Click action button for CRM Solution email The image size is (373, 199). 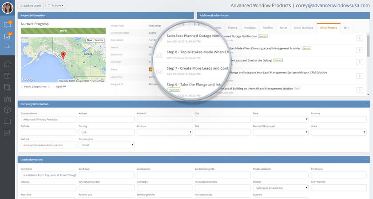[x=360, y=76]
